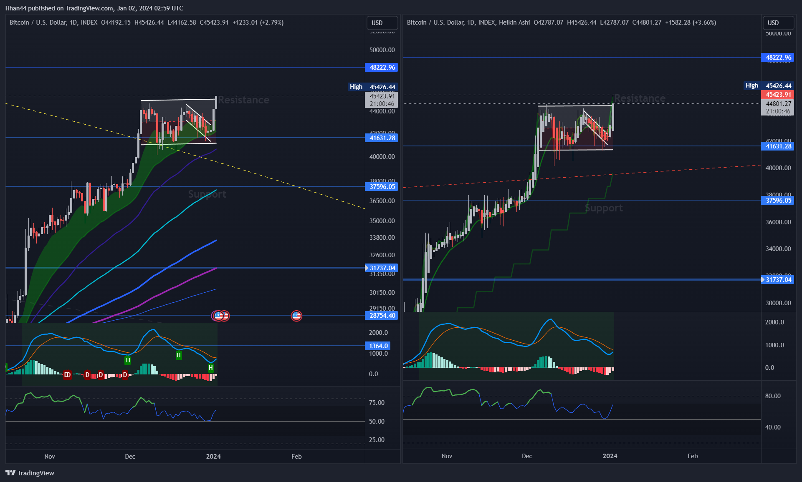802x482 pixels.
Task: Click the earliest green H marker on the MACD pane
Action: point(128,360)
